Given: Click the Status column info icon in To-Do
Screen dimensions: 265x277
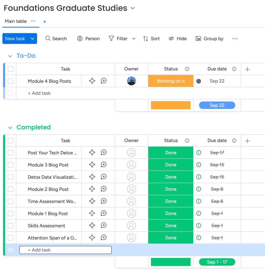Looking at the screenshot, I should (187, 69).
